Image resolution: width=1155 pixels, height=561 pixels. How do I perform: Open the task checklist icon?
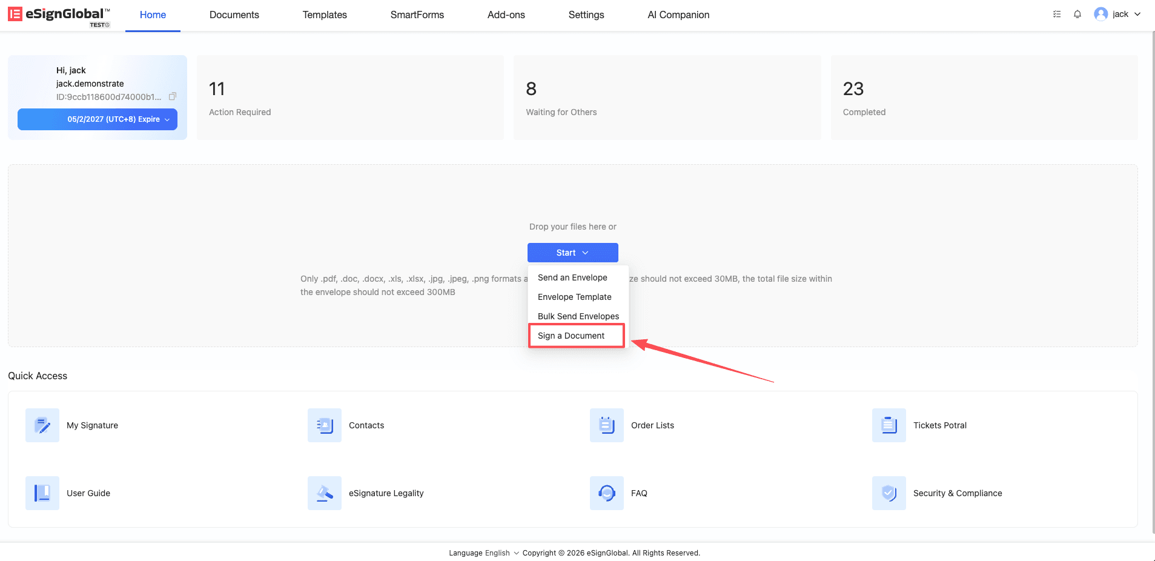[1057, 14]
